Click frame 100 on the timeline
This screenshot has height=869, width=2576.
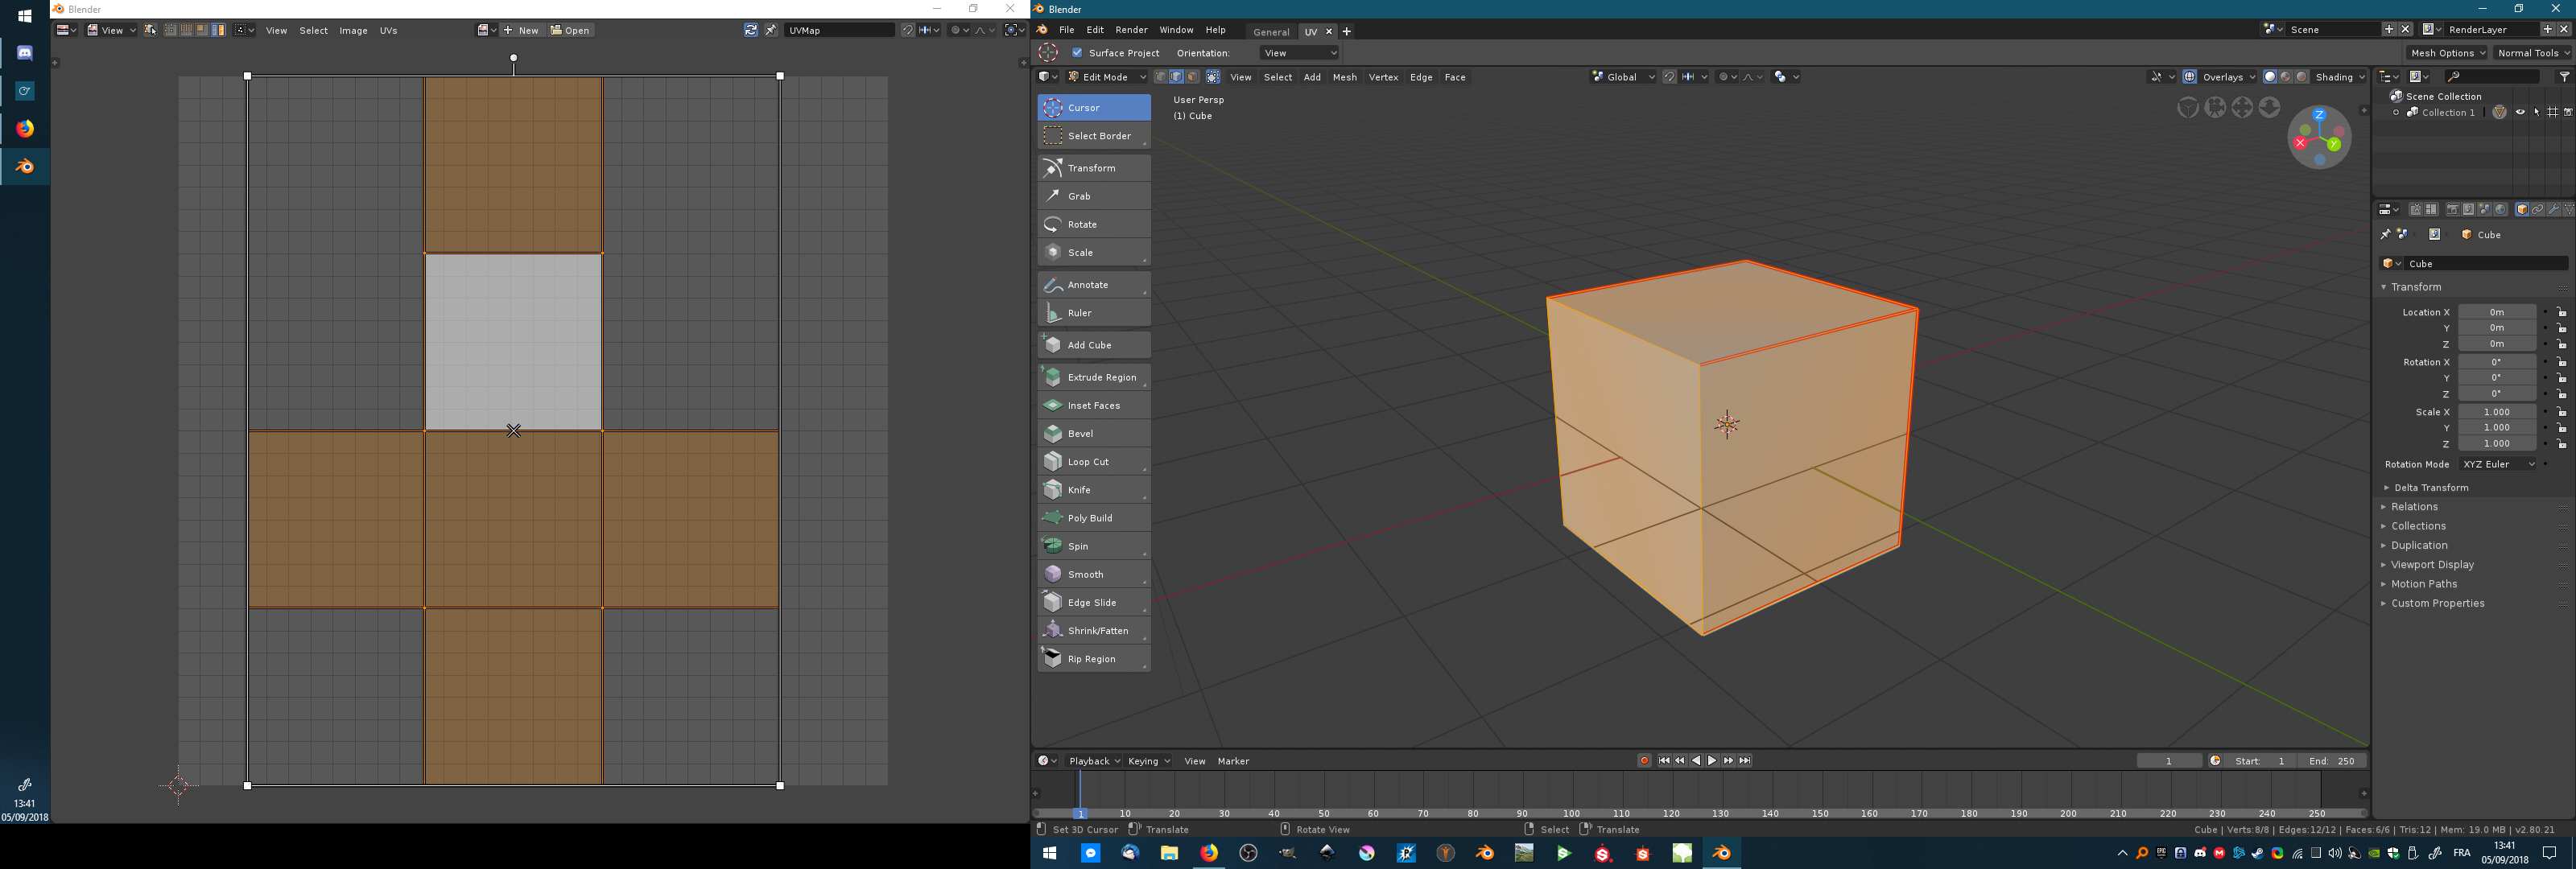pos(1571,813)
